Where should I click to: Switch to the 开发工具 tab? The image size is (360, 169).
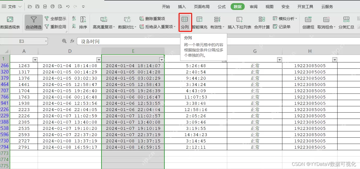tap(305, 7)
